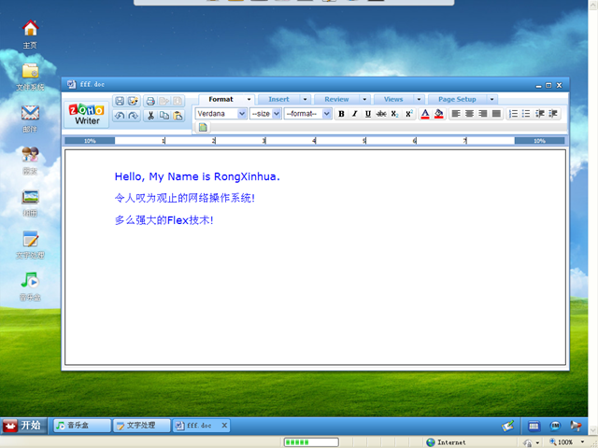Click the document line containing 'Flex'
The height and width of the screenshot is (448, 598).
(164, 220)
